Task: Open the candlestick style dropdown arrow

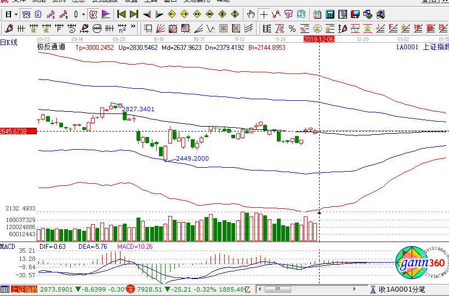Action: click(83, 14)
